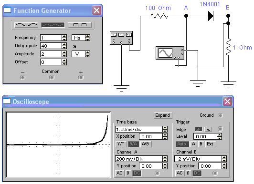This screenshot has width=254, height=184.
Task: Click the Expand button
Action: (163, 115)
